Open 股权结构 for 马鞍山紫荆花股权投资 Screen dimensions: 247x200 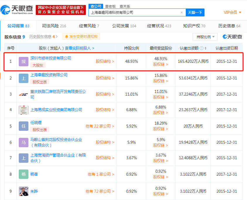point(105,142)
